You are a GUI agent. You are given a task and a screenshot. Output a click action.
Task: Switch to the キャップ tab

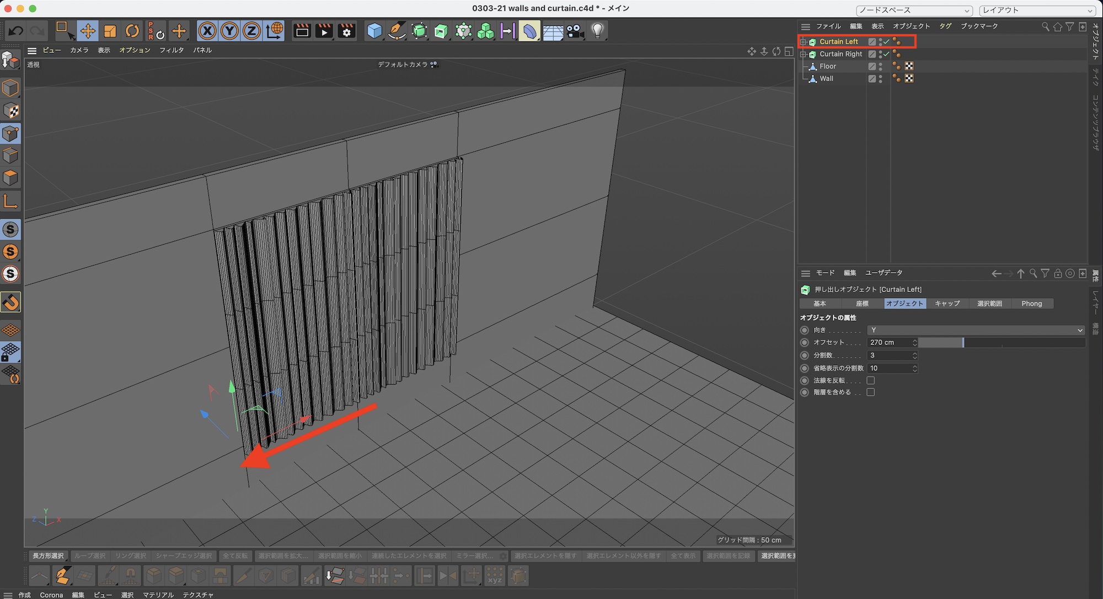coord(947,304)
